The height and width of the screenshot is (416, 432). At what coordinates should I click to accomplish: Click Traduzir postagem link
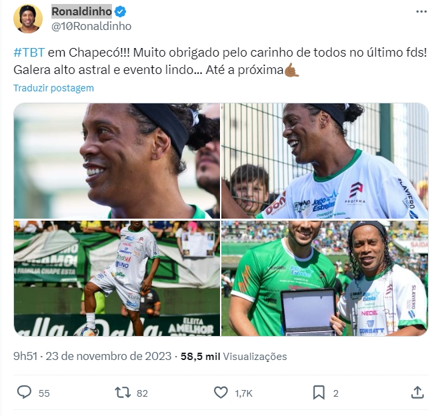tap(53, 88)
